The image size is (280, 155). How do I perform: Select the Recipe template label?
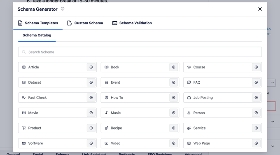(117, 128)
